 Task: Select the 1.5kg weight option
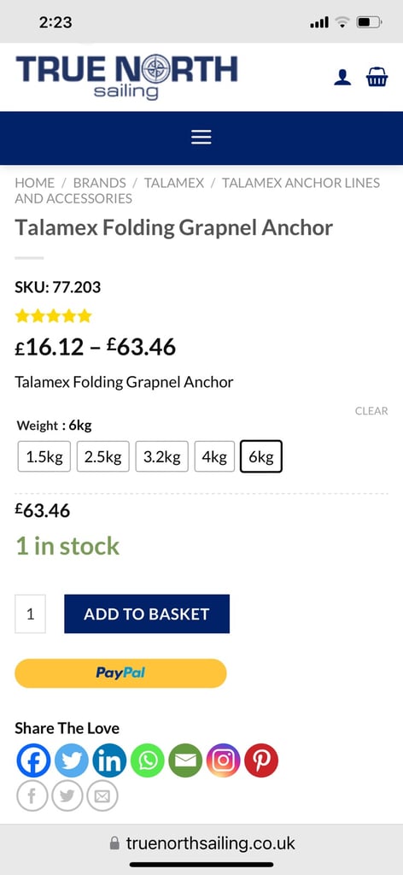(44, 456)
